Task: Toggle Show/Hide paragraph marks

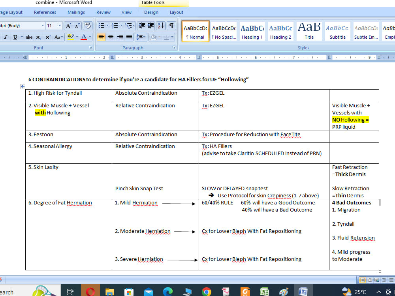Action: tap(171, 26)
